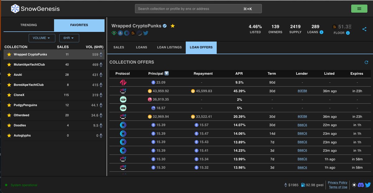This screenshot has height=193, width=373.
Task: Click the teal protocol icon in the 18.57 row
Action: pos(123,108)
